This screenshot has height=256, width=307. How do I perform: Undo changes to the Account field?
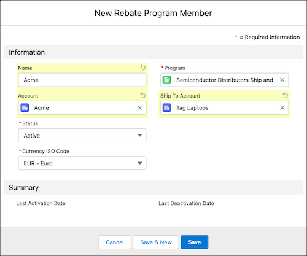(x=143, y=95)
